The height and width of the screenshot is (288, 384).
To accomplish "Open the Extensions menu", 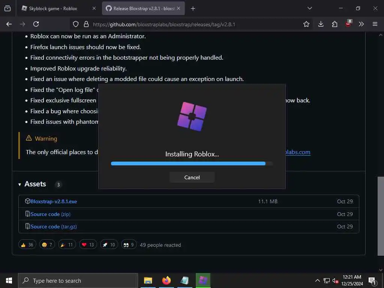I will click(334, 24).
